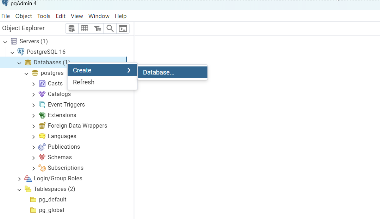Select the Extensions cube icon
Viewport: 380px width, 219px height.
(x=42, y=115)
